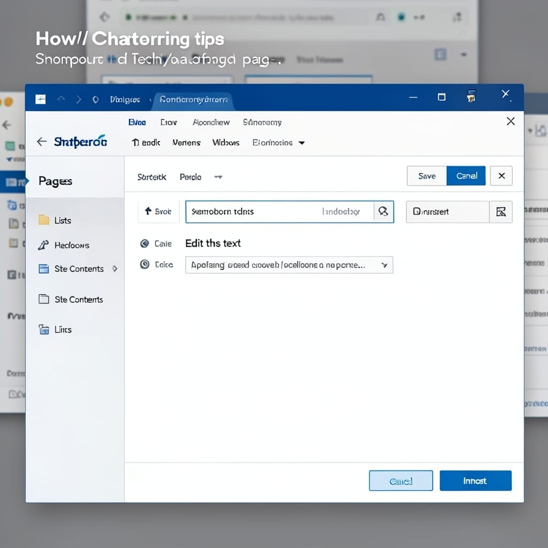Open Ste Contents with the blue icon
This screenshot has width=548, height=548.
79,269
